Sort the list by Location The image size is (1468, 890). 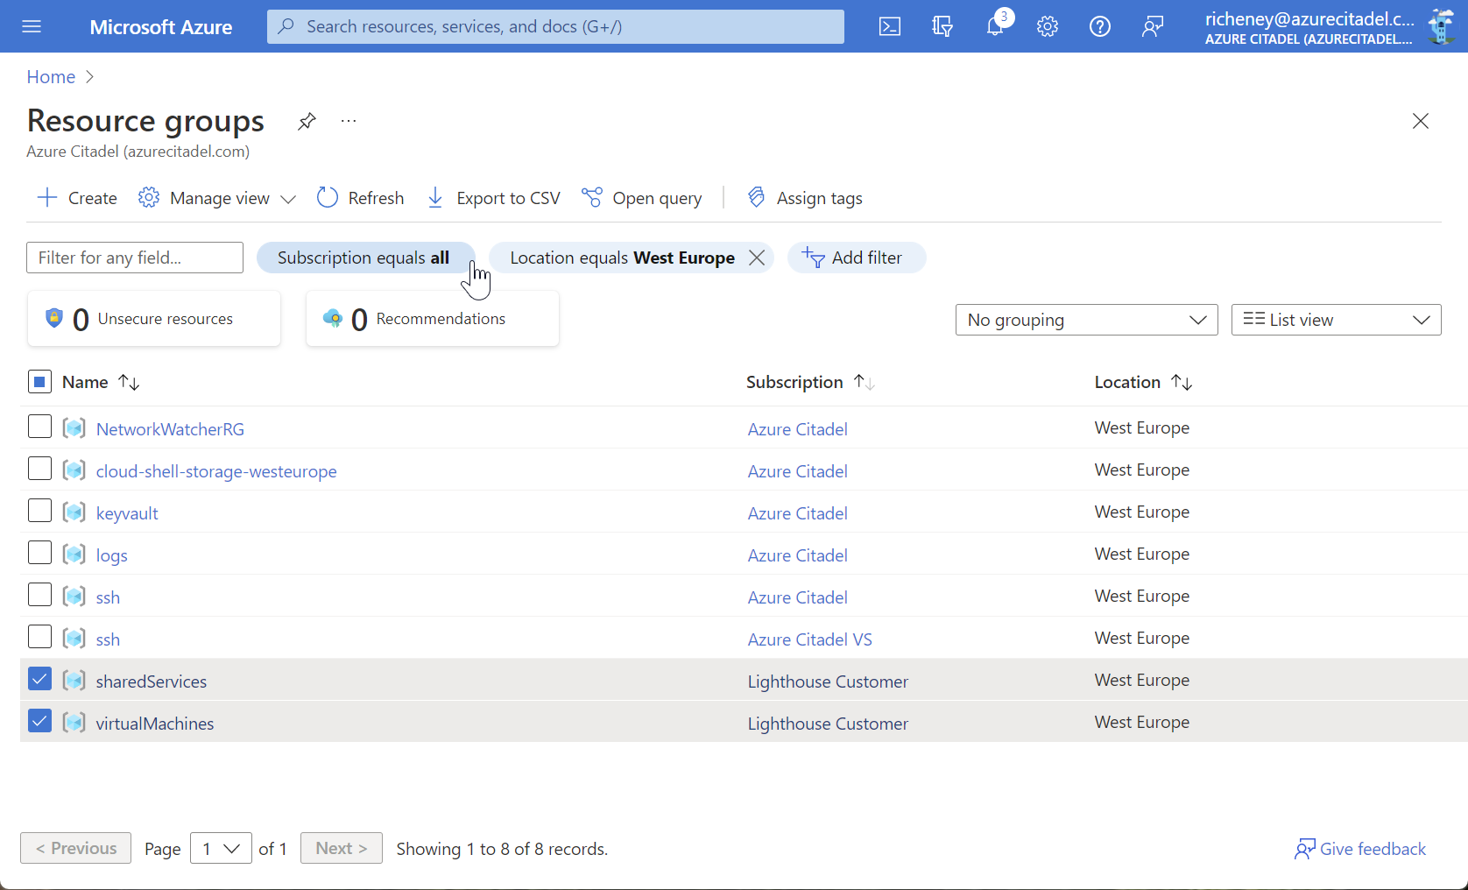pos(1141,382)
